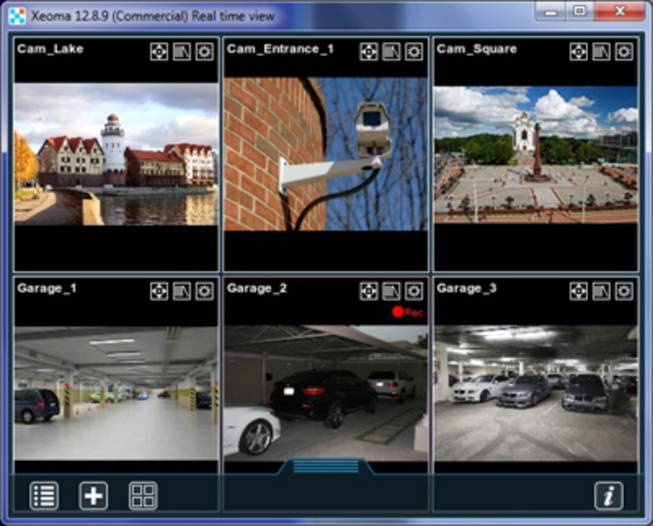Click the Cam_Lake camera name label

coord(50,49)
